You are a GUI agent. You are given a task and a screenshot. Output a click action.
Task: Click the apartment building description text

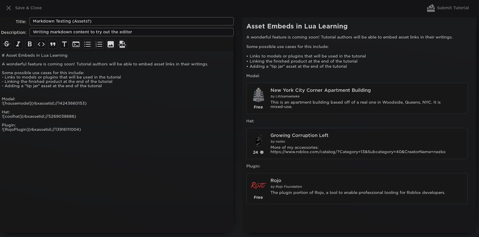coord(356,104)
